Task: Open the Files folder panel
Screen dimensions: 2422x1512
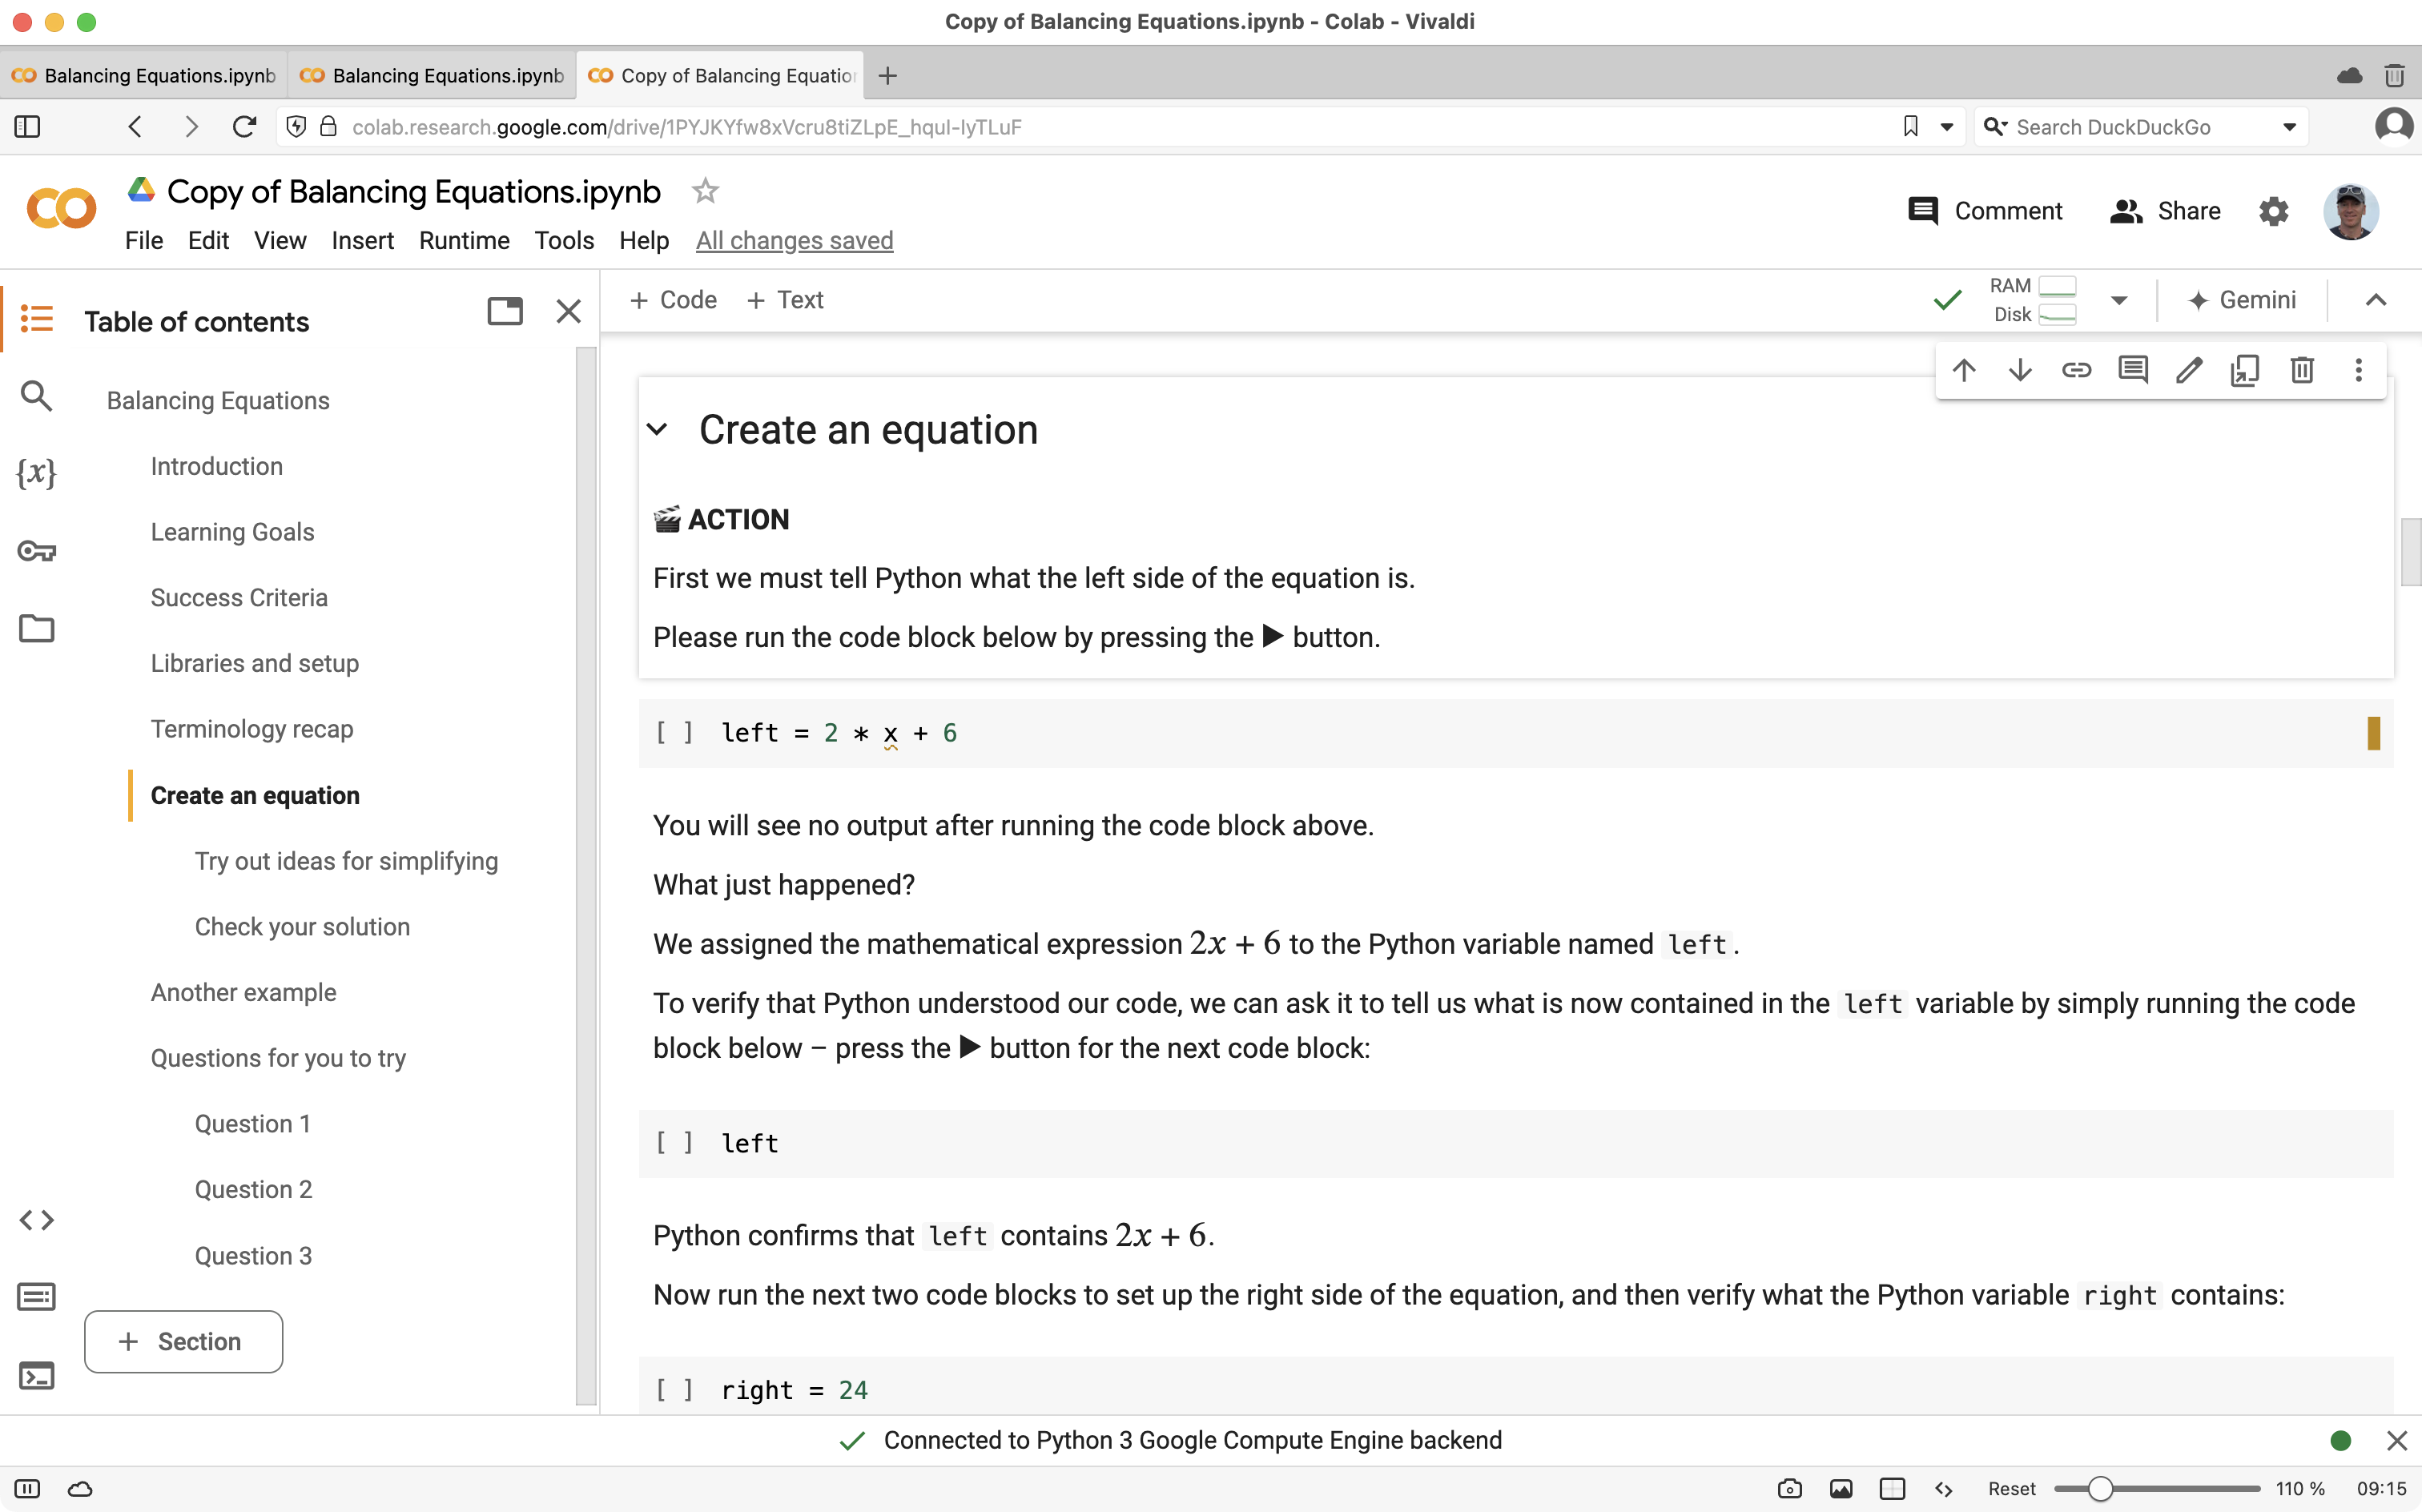Action: pyautogui.click(x=37, y=628)
